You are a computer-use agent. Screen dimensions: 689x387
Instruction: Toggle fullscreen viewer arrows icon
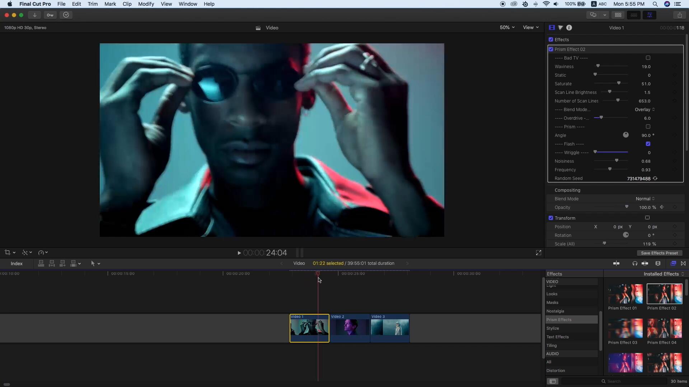coord(538,253)
